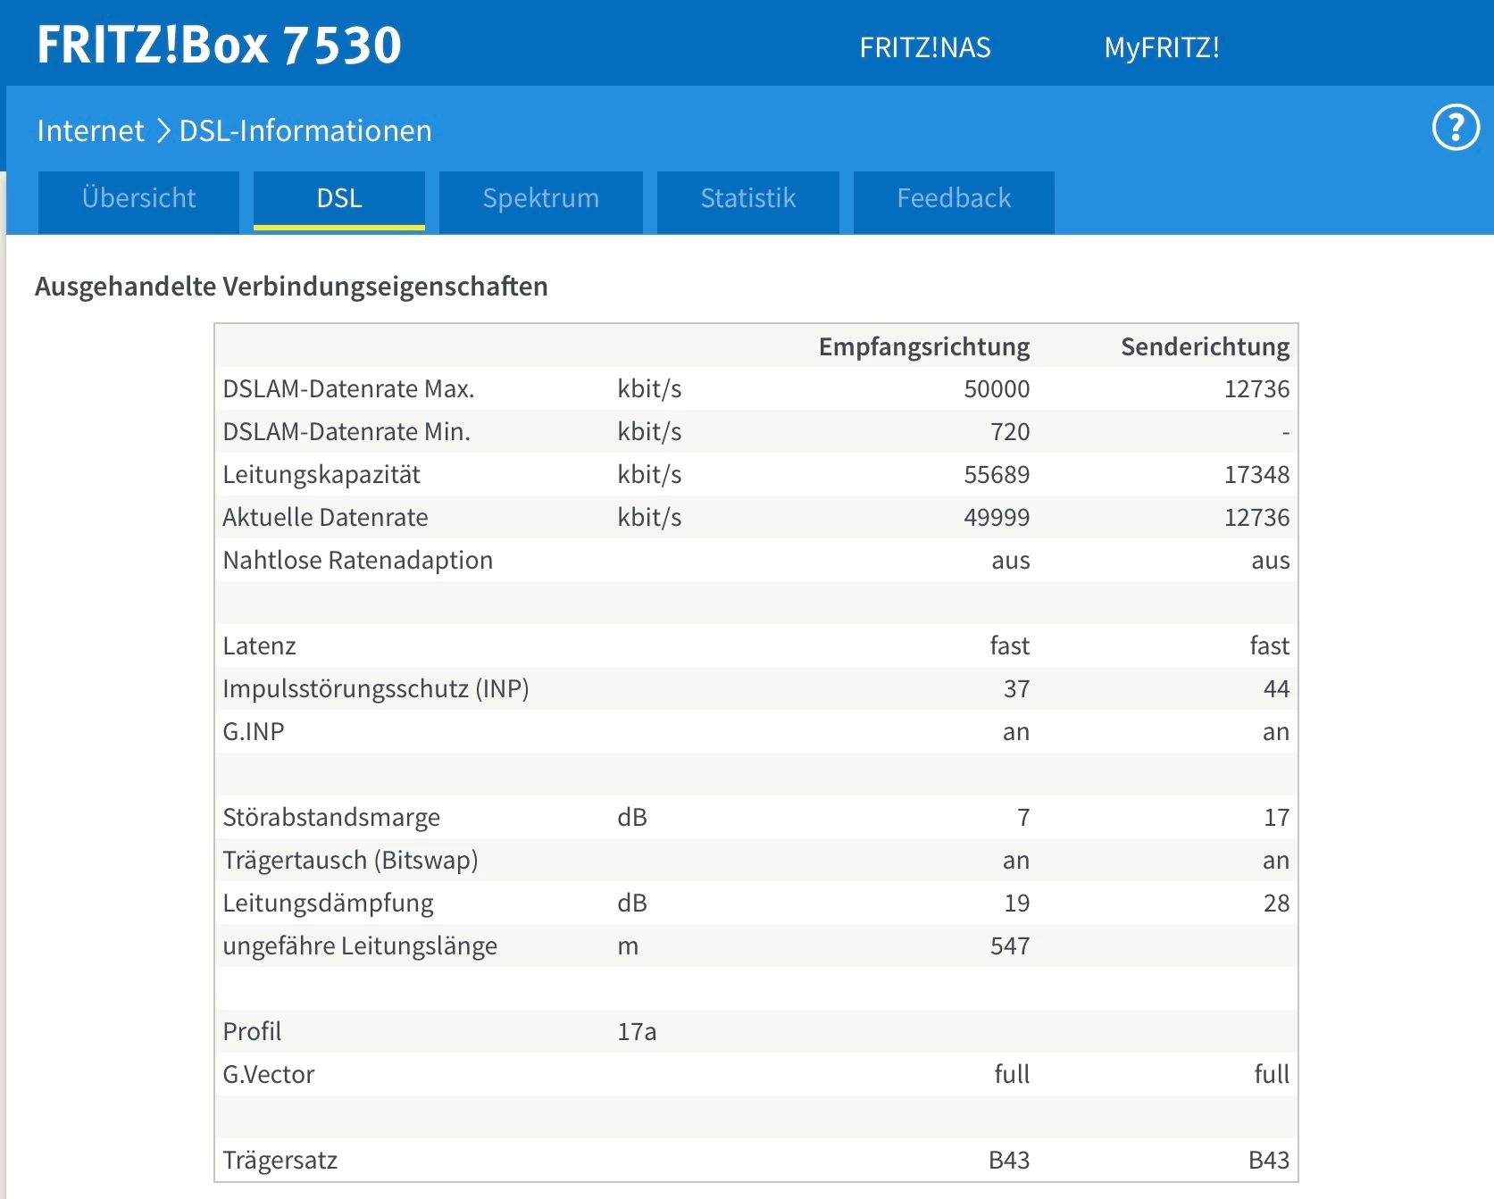Select the Trägersatz row label
The image size is (1494, 1199).
[280, 1161]
